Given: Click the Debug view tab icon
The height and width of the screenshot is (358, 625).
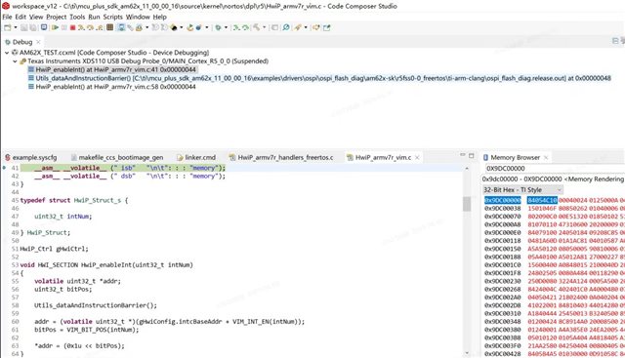Looking at the screenshot, I should (x=7, y=42).
